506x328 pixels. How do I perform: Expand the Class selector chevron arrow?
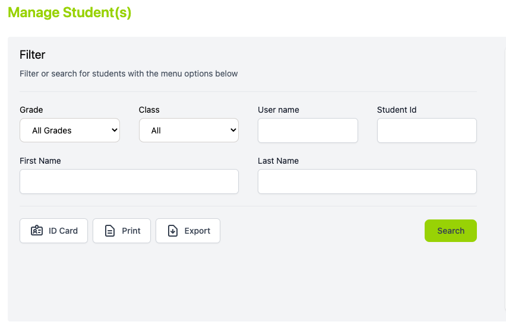point(233,130)
